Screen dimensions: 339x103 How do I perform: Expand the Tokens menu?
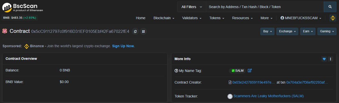(x=217, y=18)
